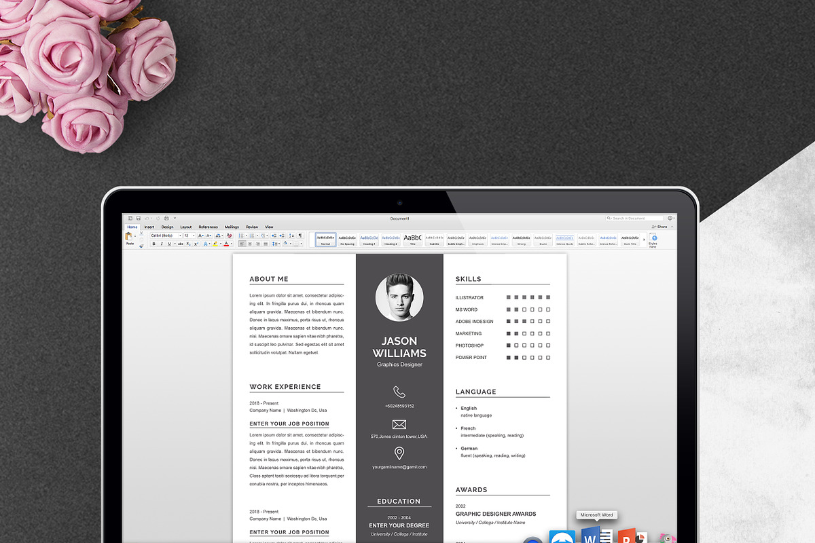815x543 pixels.
Task: Switch to the Layout tab
Action: point(186,227)
